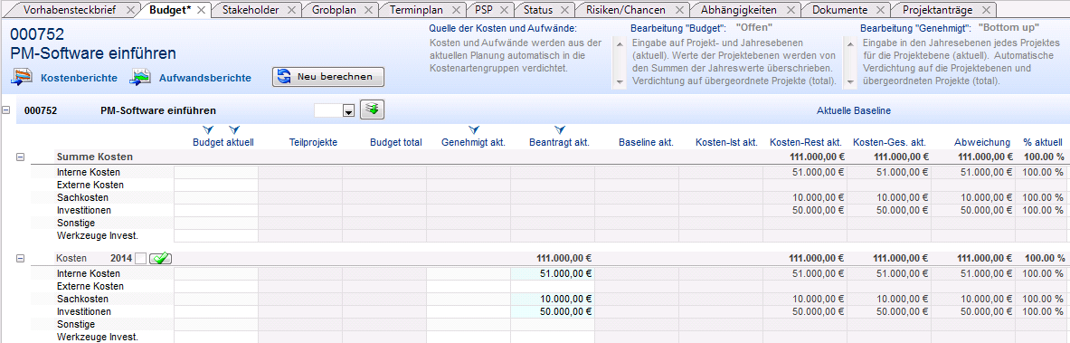
Task: Close the Stakeholder tab
Action: click(x=291, y=10)
